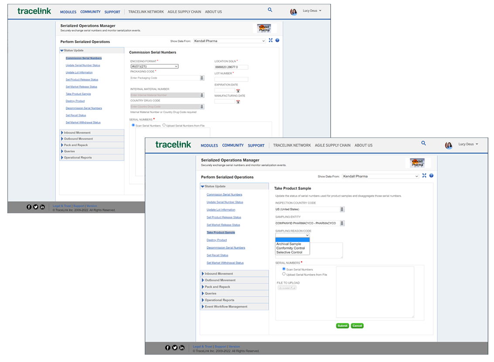Expand Pack and Repack in the front window

[235, 287]
